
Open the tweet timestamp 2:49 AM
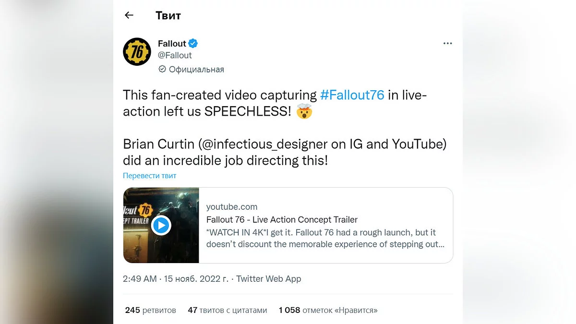140,279
